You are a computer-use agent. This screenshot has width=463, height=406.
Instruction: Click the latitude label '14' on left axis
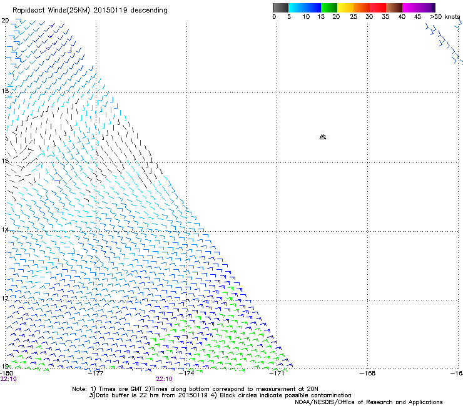tap(5, 229)
